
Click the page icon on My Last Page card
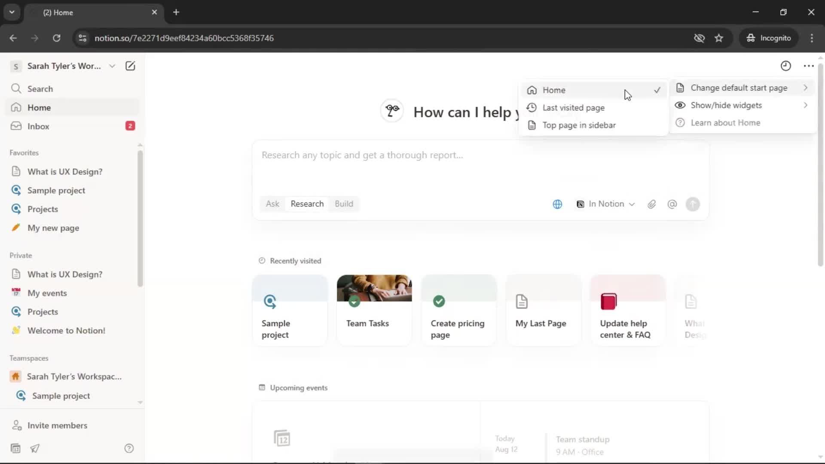click(522, 302)
